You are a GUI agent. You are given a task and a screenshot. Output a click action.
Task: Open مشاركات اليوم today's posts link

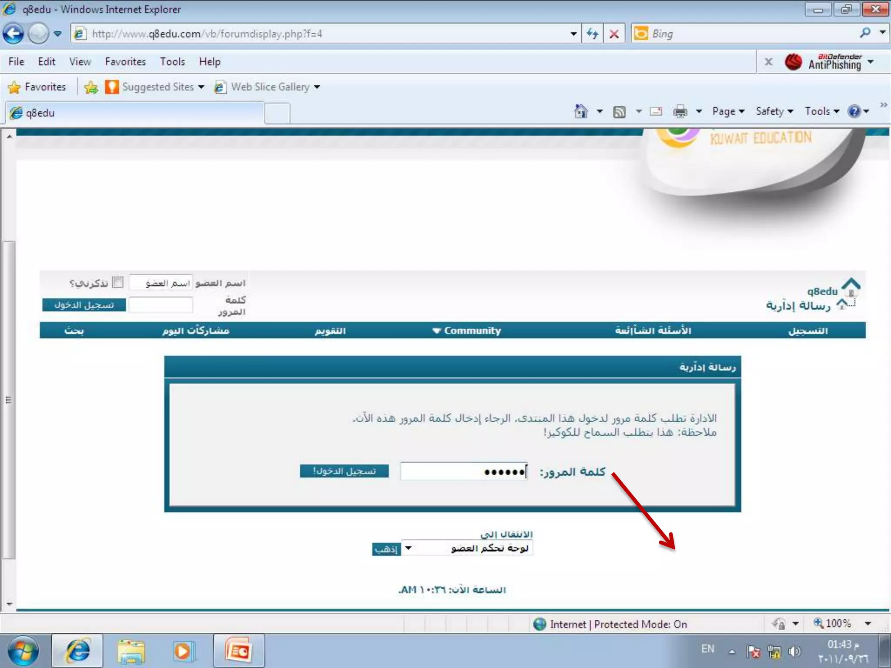[196, 331]
